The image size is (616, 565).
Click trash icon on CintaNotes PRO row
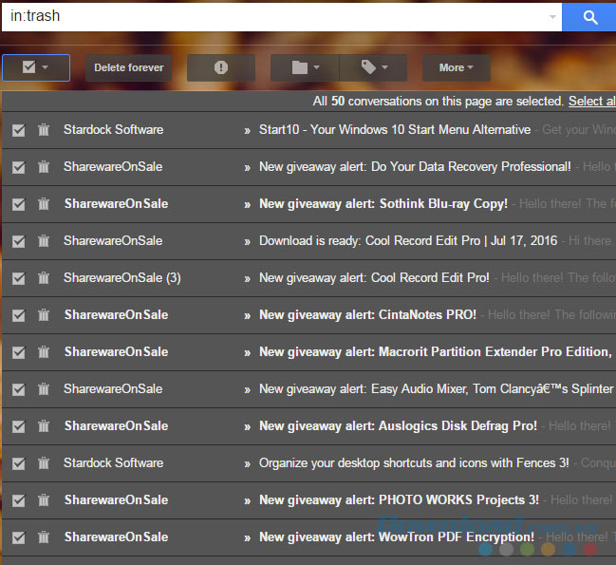point(43,315)
